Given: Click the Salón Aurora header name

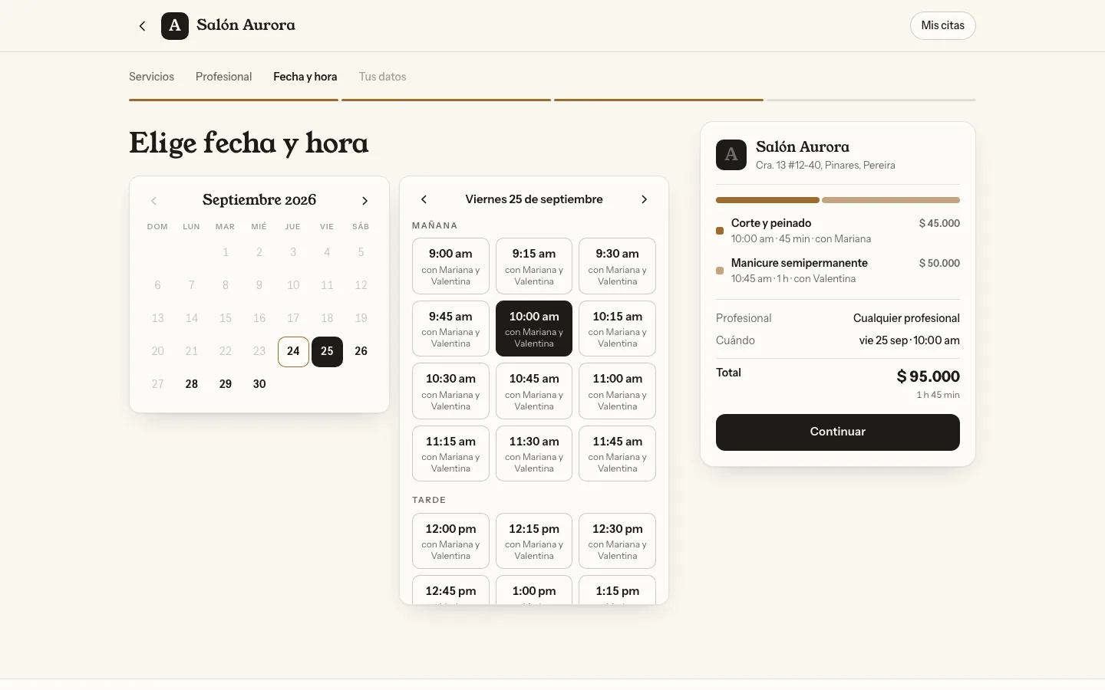Looking at the screenshot, I should pos(246,25).
